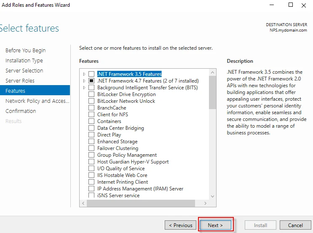Click the vertical scrollbar thumb in features list
This screenshot has height=233, width=313.
pyautogui.click(x=212, y=91)
